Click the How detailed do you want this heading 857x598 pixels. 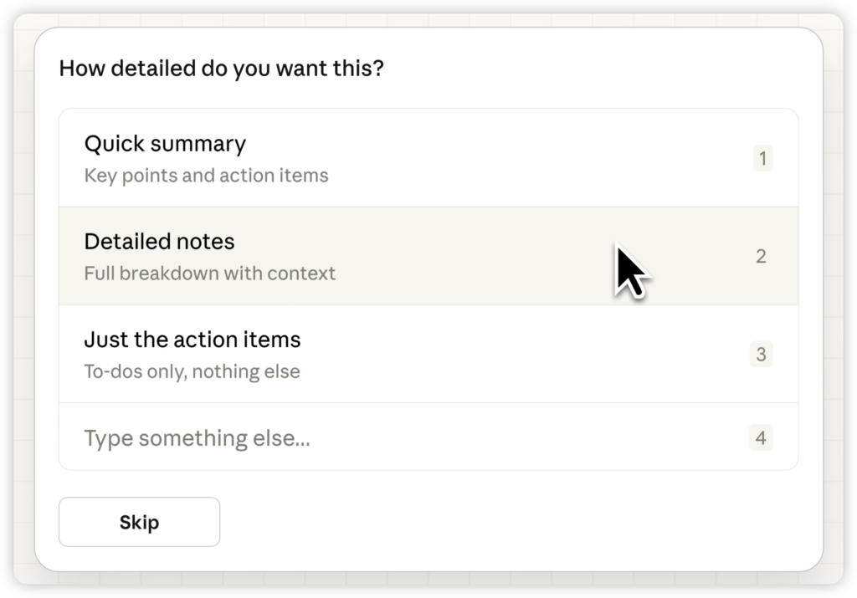click(221, 68)
